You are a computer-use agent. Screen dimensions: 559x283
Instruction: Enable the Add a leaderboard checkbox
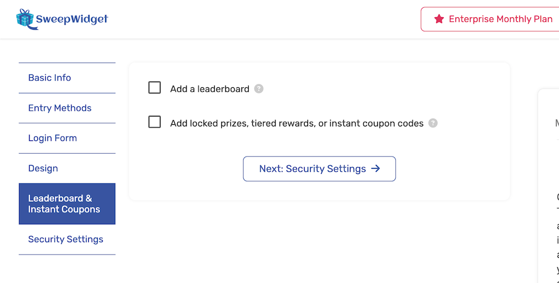click(154, 87)
